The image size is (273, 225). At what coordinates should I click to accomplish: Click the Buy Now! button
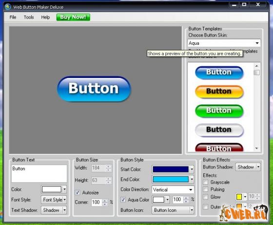[73, 17]
